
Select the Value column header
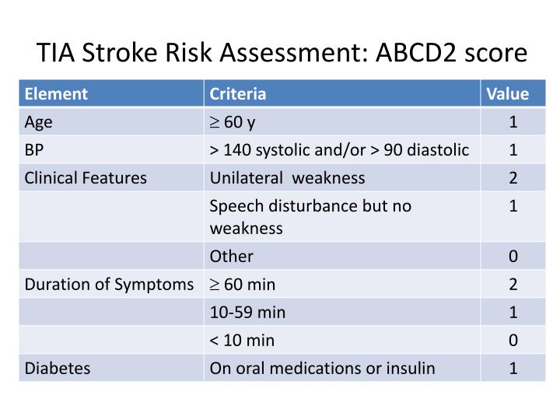pos(513,93)
